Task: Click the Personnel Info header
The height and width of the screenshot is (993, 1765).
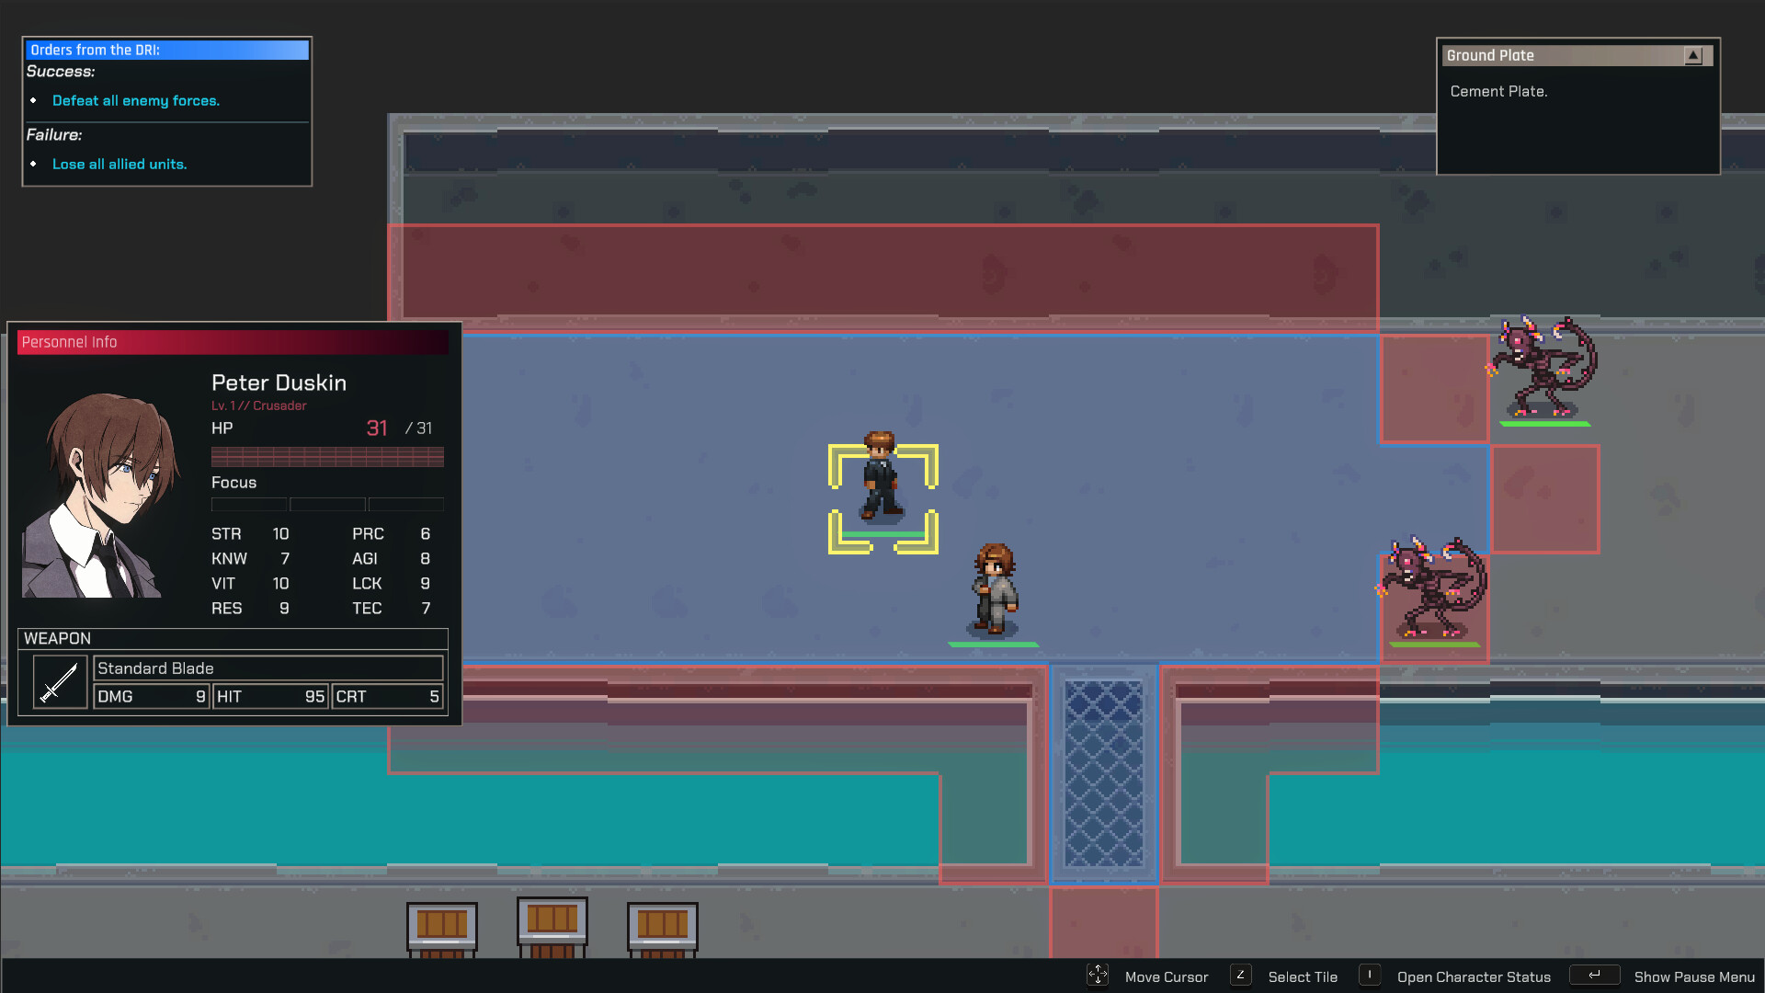Action: click(233, 342)
